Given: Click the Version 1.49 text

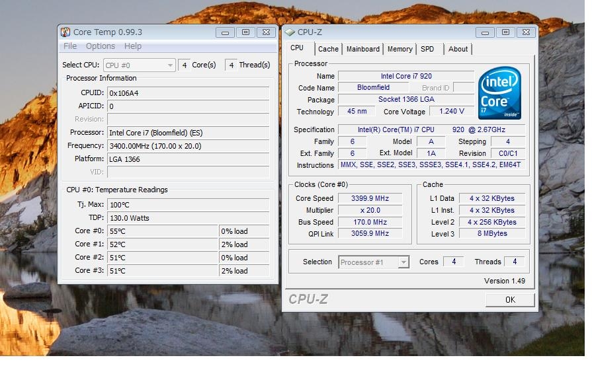Looking at the screenshot, I should pyautogui.click(x=505, y=281).
